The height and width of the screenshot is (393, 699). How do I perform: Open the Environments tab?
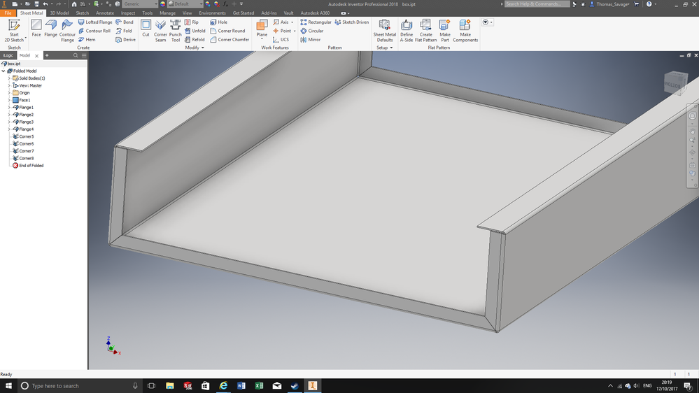coord(212,13)
